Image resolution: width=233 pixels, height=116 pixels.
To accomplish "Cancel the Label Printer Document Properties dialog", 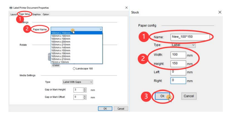I will [121, 109].
